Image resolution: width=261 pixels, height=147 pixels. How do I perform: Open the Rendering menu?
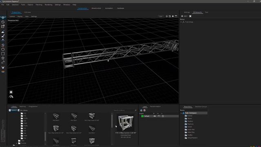tap(49, 4)
